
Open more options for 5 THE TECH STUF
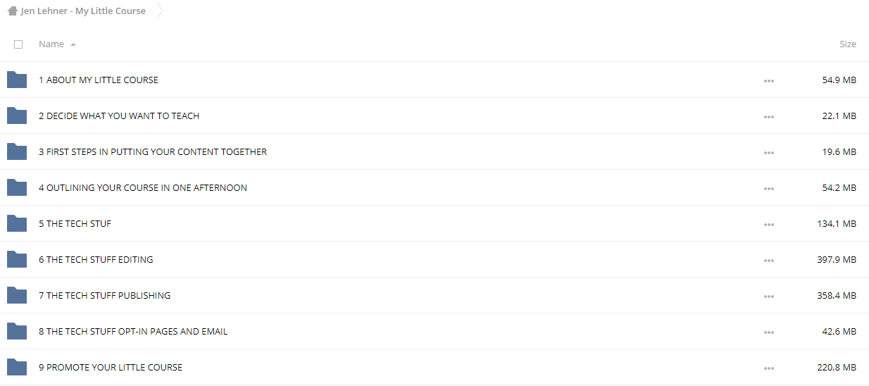pyautogui.click(x=769, y=225)
